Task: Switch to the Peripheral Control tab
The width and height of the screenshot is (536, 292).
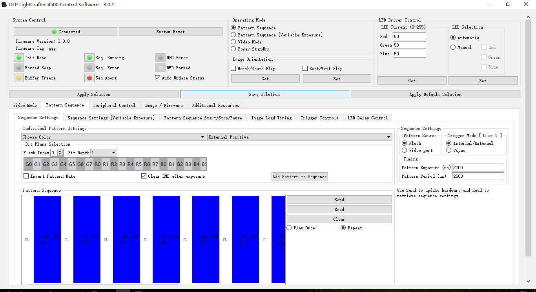Action: 114,105
